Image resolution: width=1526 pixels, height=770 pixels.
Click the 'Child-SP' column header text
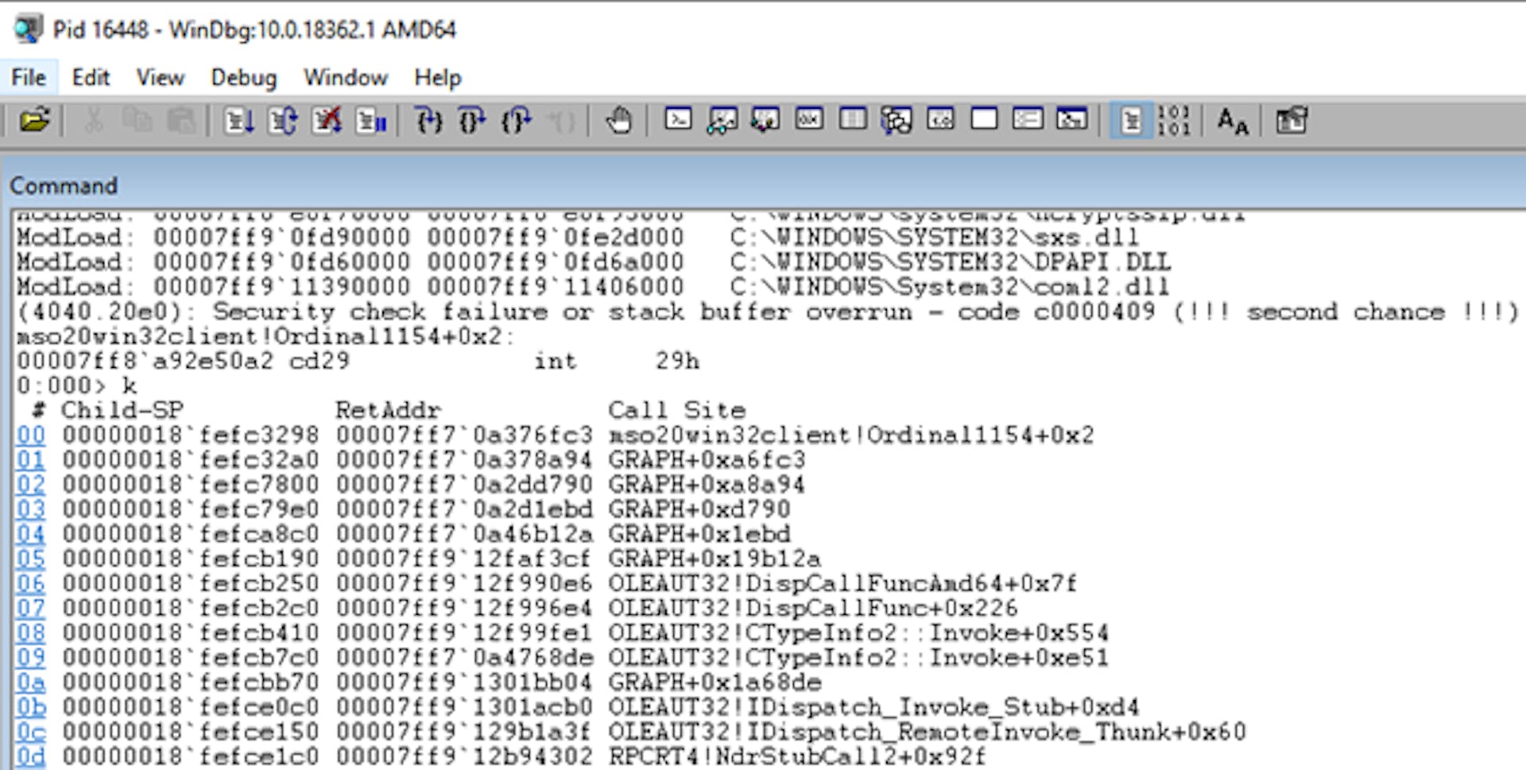click(x=122, y=410)
